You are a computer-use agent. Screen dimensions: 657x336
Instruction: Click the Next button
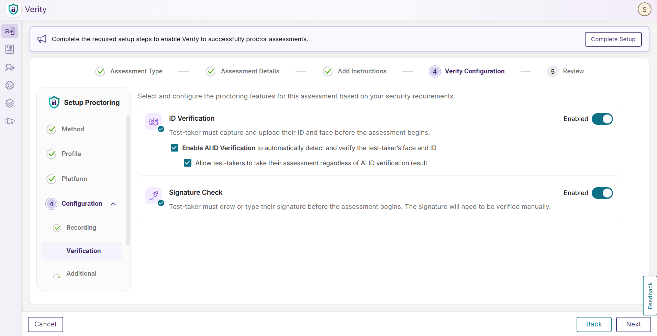click(633, 324)
